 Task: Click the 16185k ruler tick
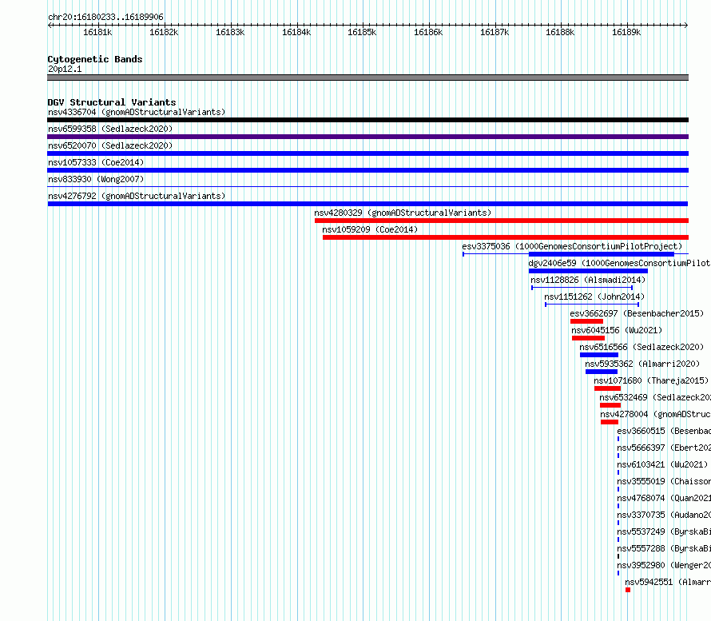pos(362,32)
